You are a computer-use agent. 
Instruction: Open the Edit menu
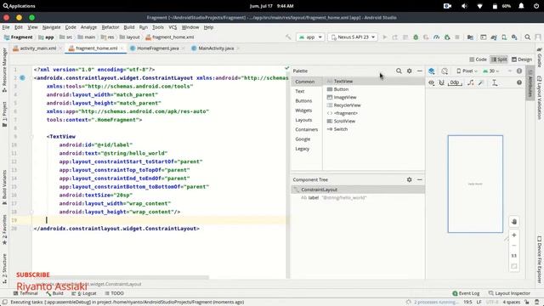[19, 27]
